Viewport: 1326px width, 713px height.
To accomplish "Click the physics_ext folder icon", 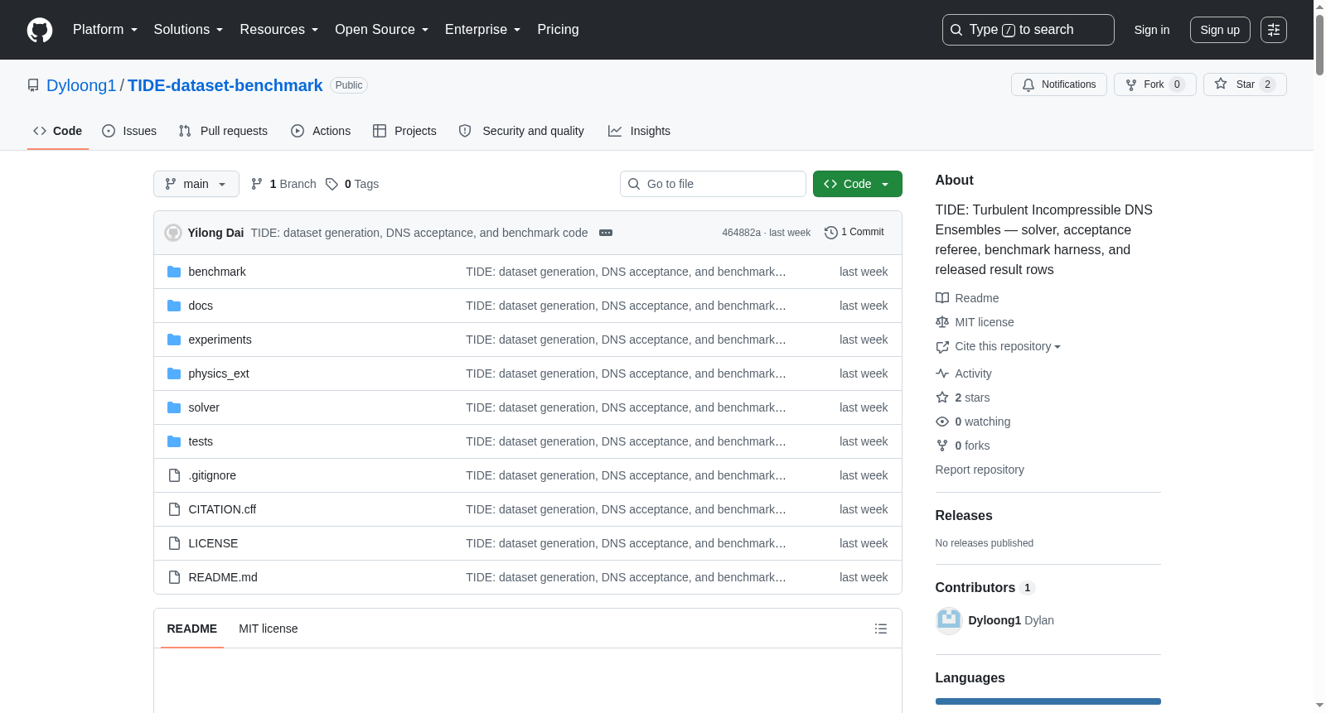I will [174, 373].
